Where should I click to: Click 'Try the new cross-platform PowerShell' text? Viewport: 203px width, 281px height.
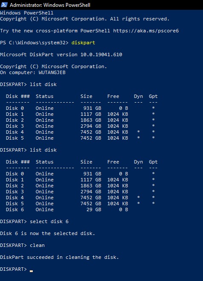pos(55,31)
